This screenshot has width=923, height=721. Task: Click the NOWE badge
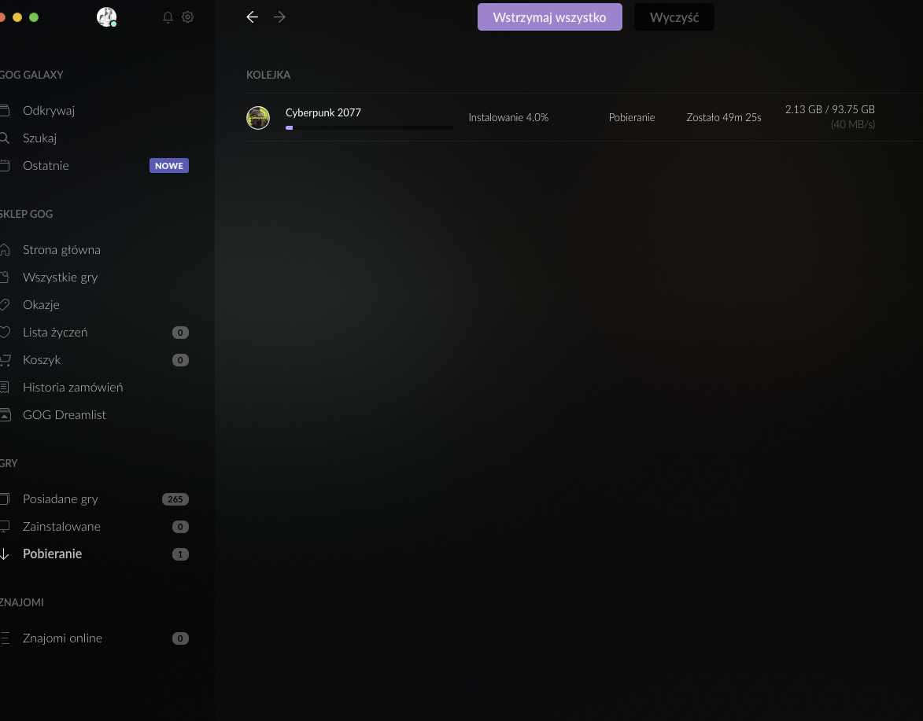(169, 166)
